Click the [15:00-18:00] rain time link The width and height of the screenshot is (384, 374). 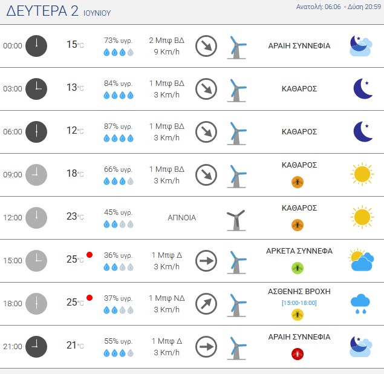pos(299,303)
